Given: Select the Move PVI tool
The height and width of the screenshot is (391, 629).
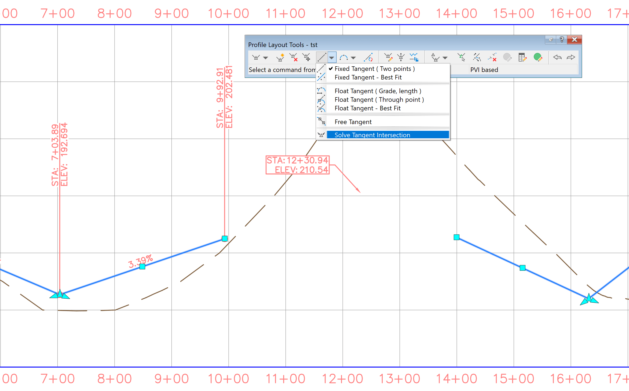Looking at the screenshot, I should pos(306,57).
